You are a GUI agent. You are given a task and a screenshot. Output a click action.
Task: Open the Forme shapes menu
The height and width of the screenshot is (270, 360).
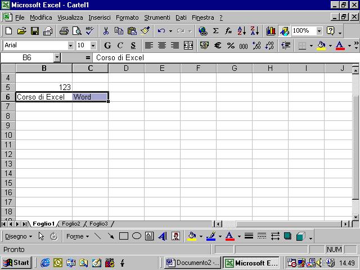click(x=78, y=236)
